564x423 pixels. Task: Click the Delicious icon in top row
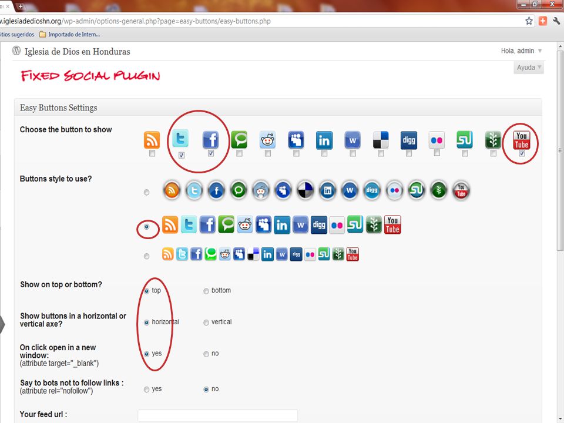pyautogui.click(x=381, y=140)
